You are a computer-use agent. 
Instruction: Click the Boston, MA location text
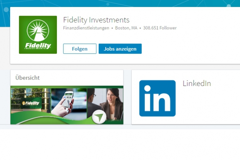tap(126, 28)
